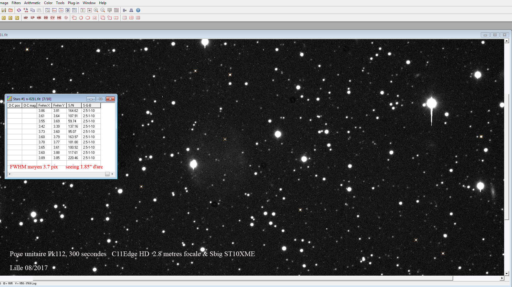The width and height of the screenshot is (512, 287).
Task: Click the Stars window scroll right arrow
Action: [112, 174]
